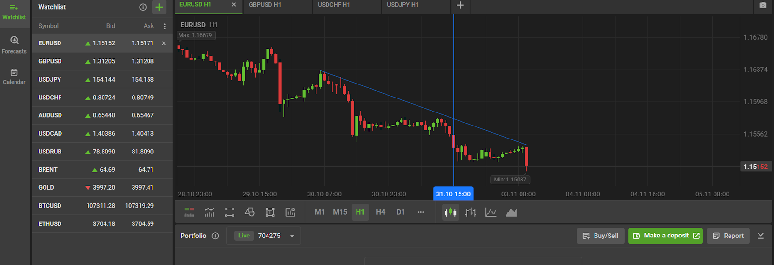Click the Make a deposit button
This screenshot has height=265, width=774.
666,236
